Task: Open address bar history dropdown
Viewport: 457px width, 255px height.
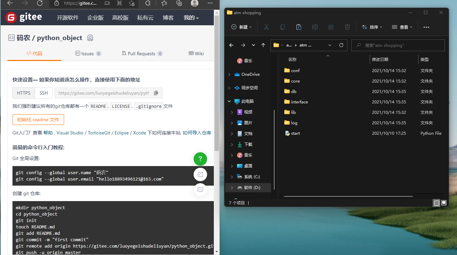Action: tap(330, 45)
